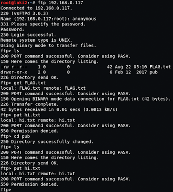This screenshot has width=173, height=192.
Task: Click the Remote system type is UNIX line
Action: point(36,40)
